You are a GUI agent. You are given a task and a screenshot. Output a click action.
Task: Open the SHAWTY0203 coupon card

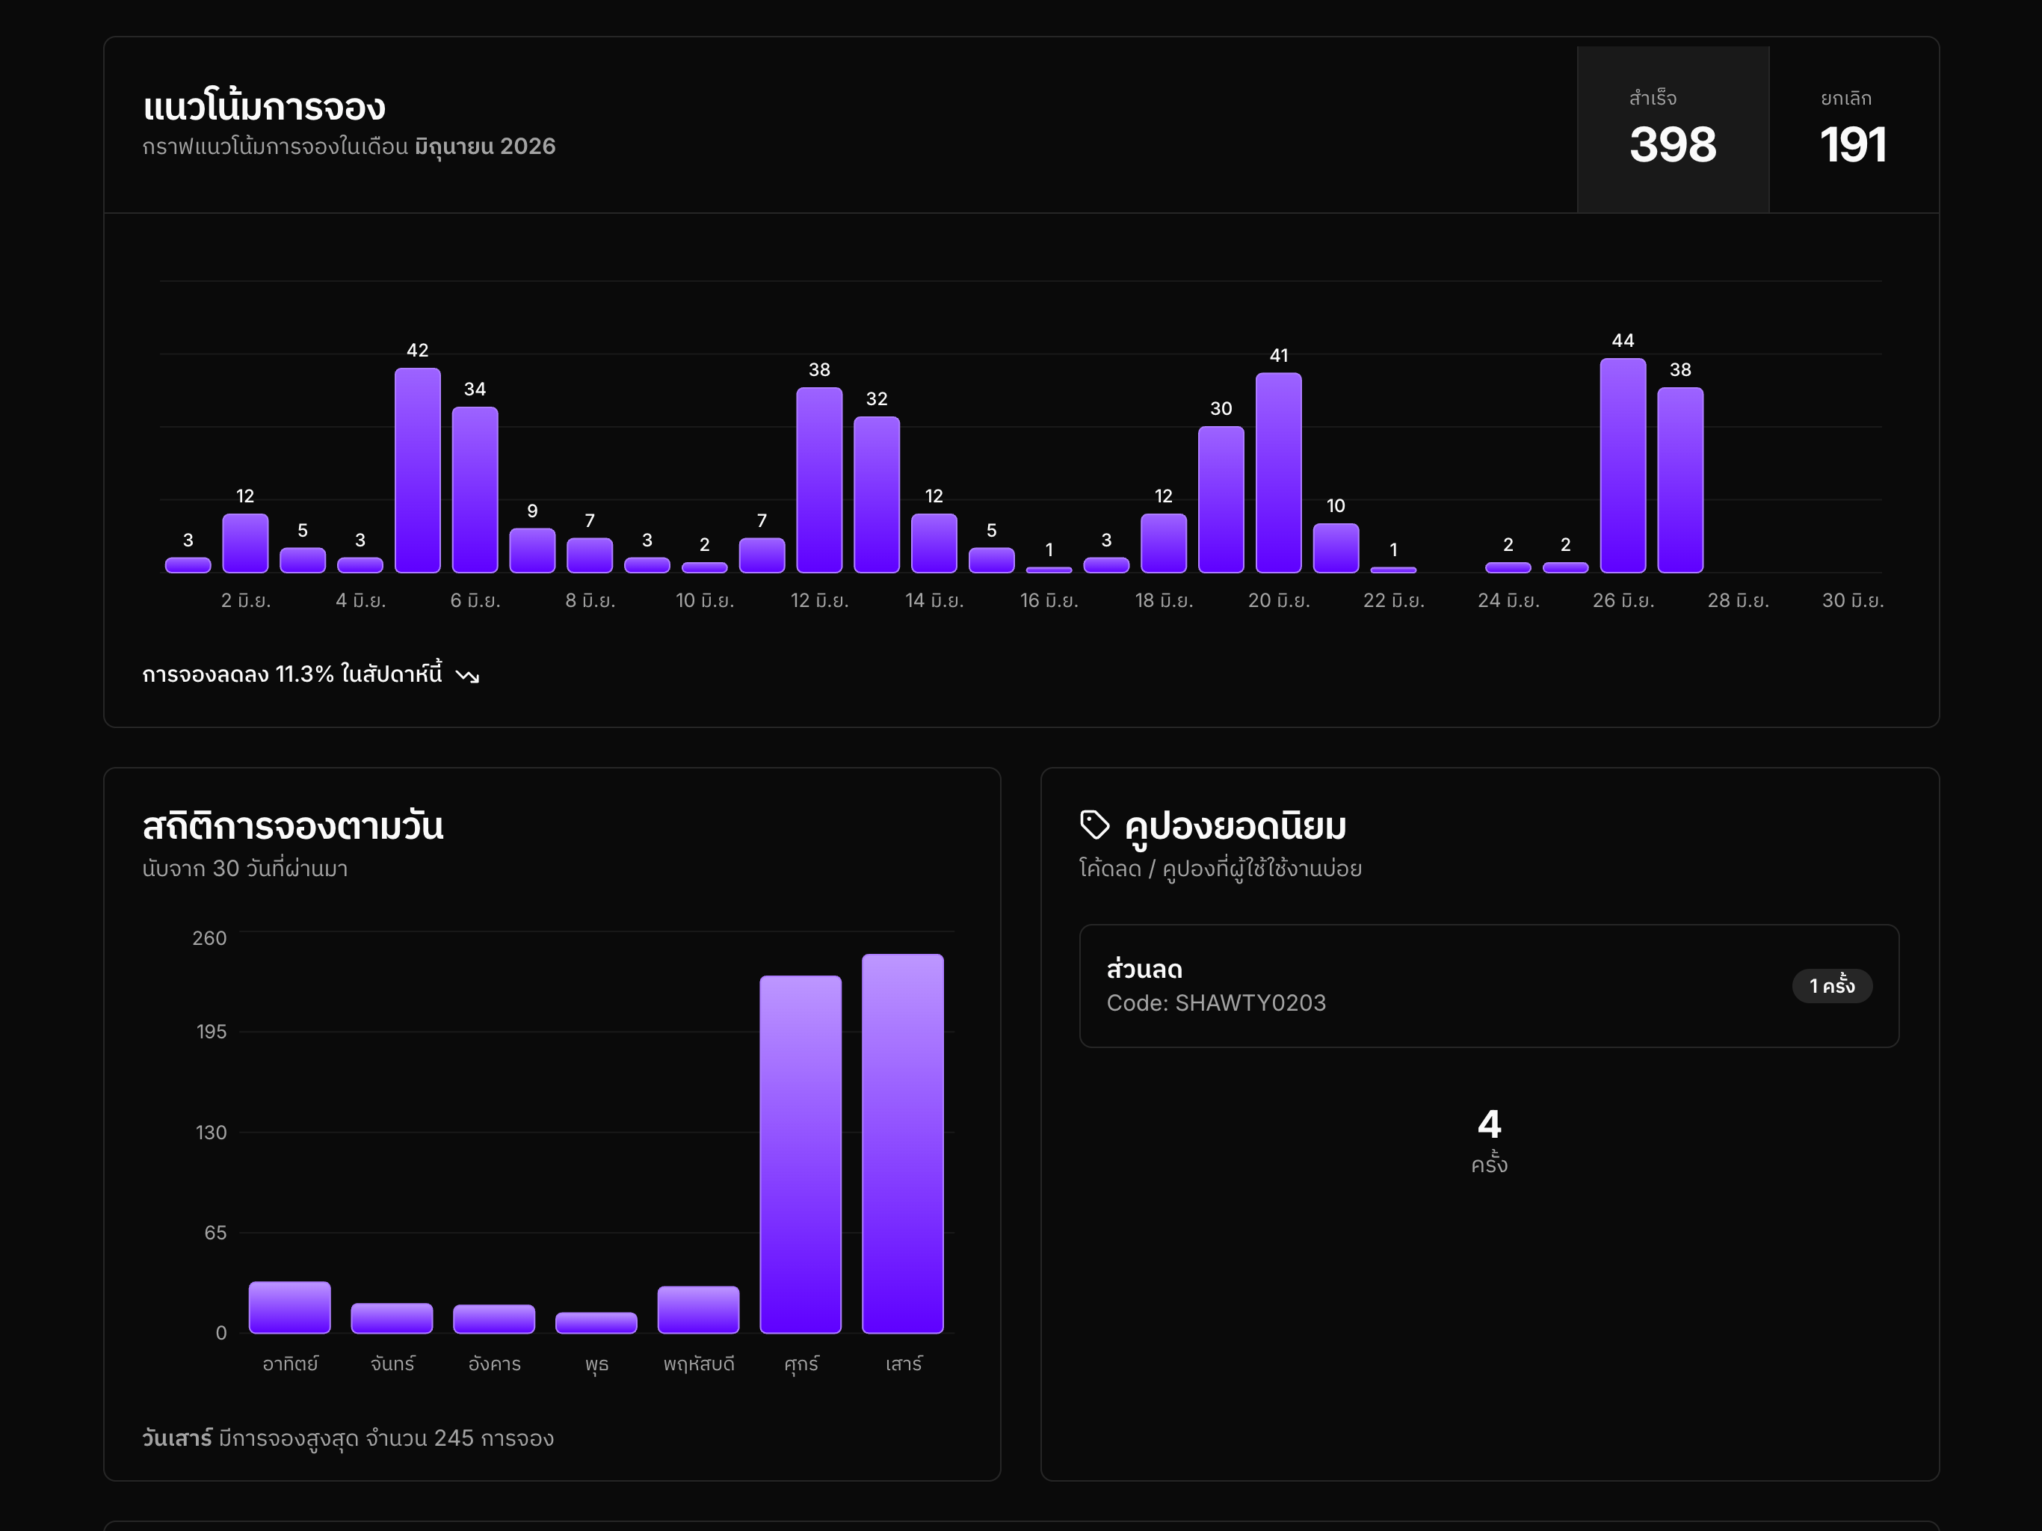[1488, 985]
